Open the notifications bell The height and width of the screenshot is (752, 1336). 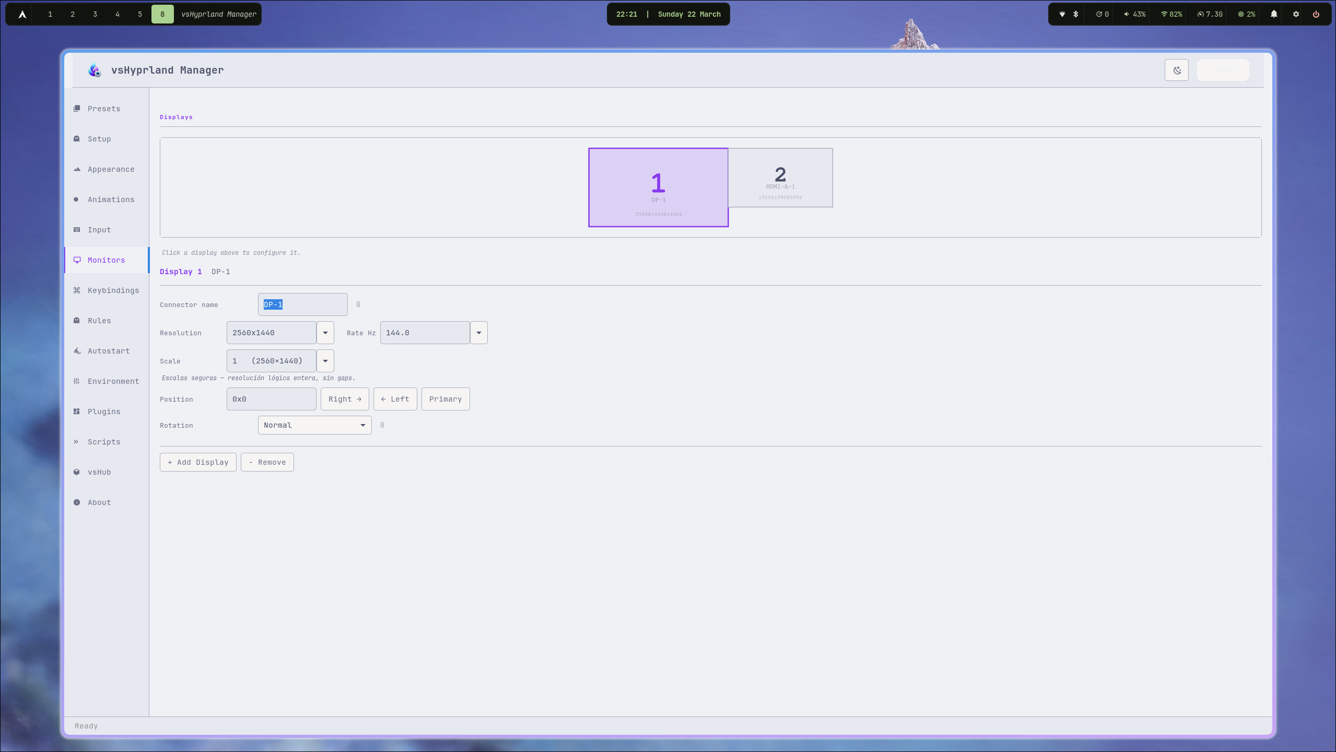pos(1274,14)
